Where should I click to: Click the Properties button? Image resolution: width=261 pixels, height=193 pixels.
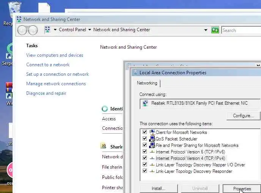(x=242, y=188)
